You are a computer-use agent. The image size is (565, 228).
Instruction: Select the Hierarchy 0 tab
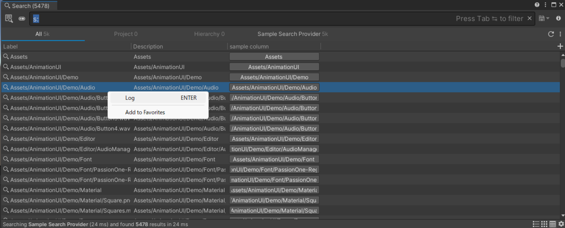[x=210, y=34]
